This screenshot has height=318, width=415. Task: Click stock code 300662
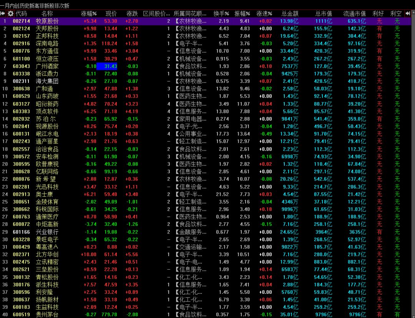click(x=22, y=209)
